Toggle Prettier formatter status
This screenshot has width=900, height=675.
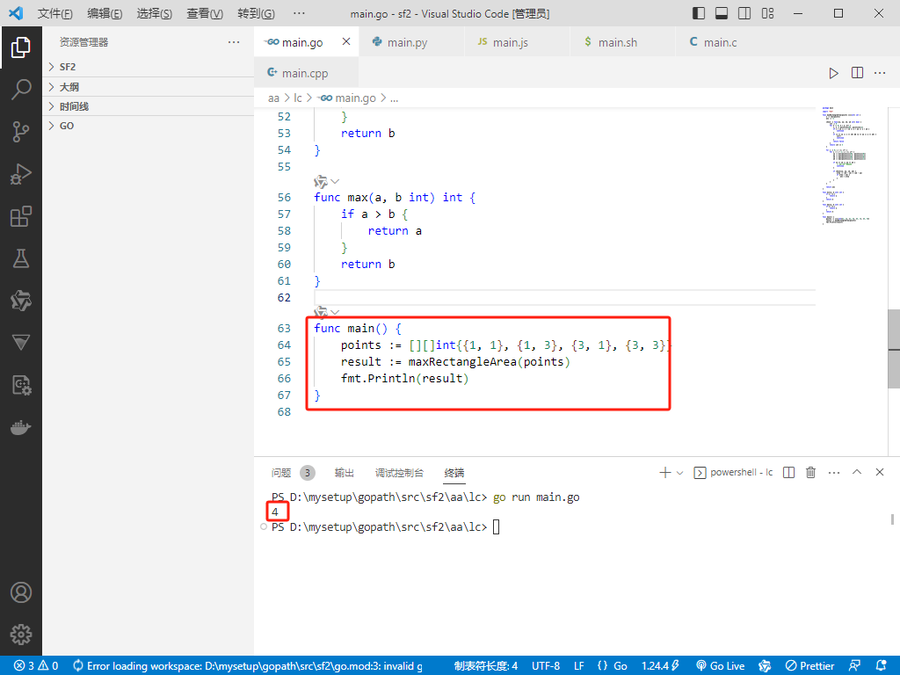[809, 665]
